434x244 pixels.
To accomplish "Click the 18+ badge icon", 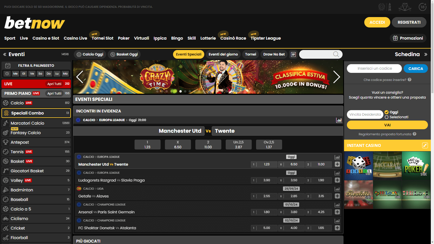I will (423, 7).
